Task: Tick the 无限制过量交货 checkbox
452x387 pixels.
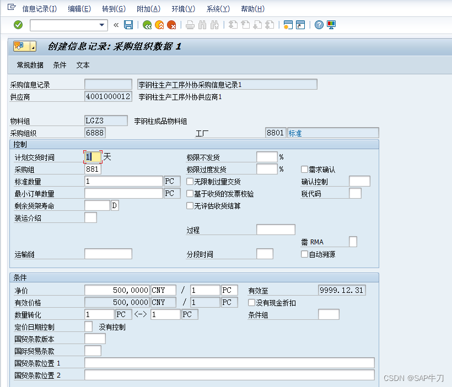Action: (x=190, y=182)
